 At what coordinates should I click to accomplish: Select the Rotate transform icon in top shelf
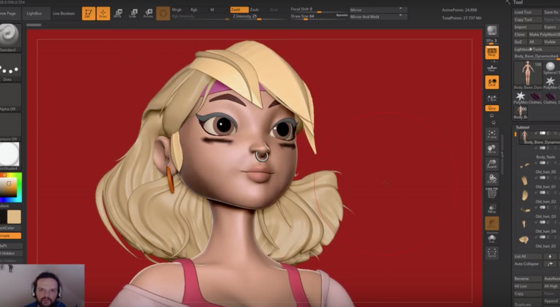tap(148, 14)
